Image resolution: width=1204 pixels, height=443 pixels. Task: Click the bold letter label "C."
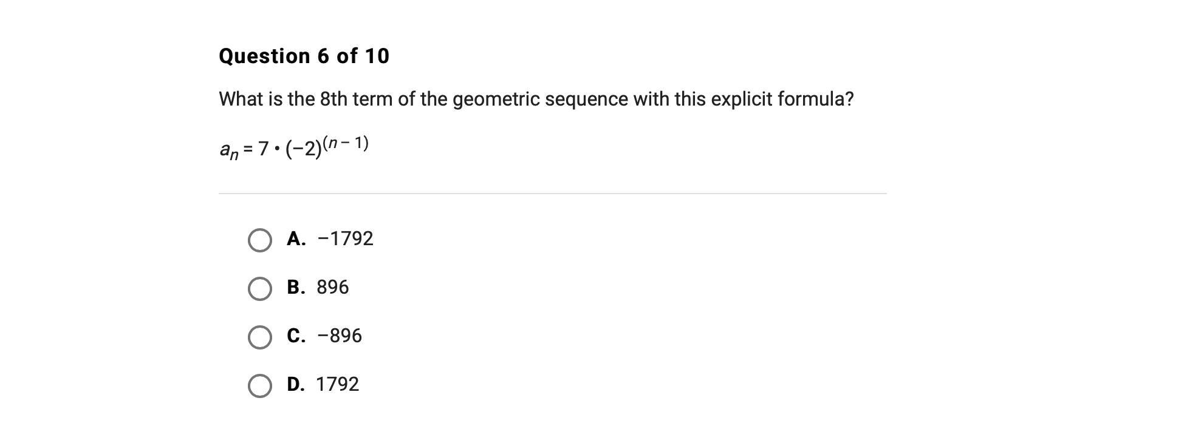tap(296, 336)
